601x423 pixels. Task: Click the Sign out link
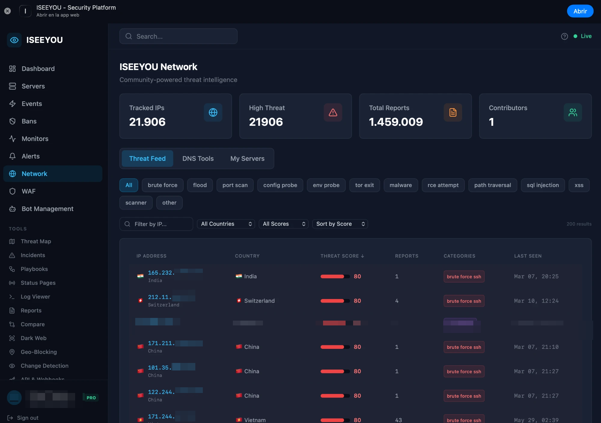[28, 418]
